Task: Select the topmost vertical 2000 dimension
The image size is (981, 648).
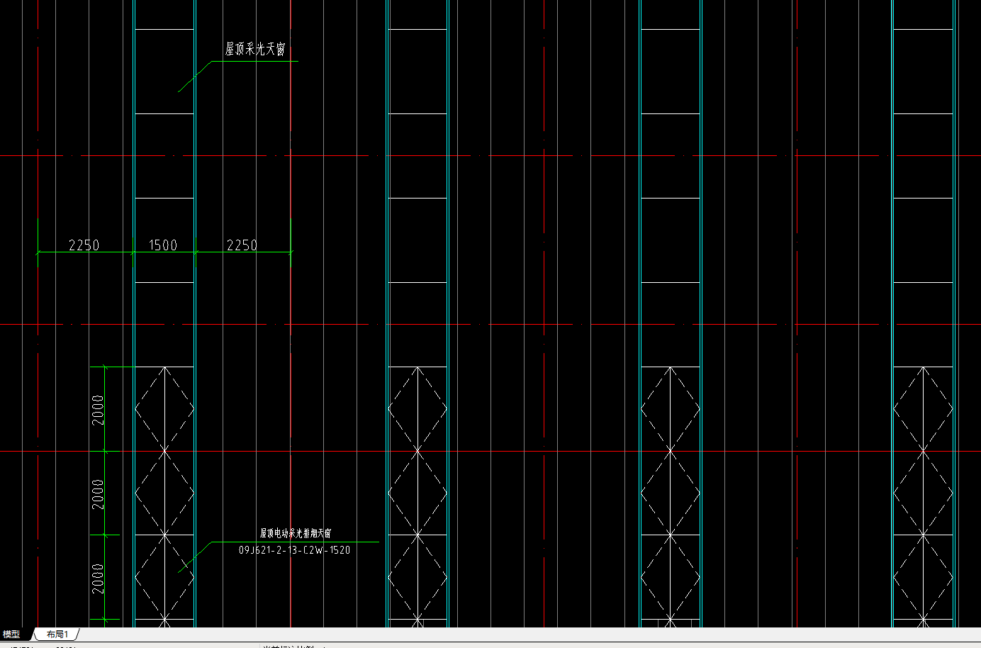Action: tap(98, 410)
